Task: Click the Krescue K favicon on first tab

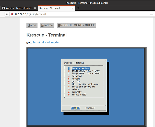Action: pyautogui.click(x=3, y=8)
